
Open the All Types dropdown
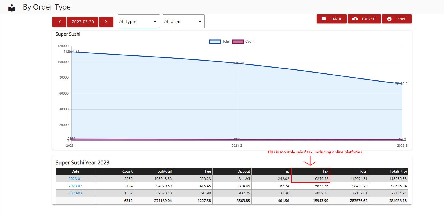138,22
